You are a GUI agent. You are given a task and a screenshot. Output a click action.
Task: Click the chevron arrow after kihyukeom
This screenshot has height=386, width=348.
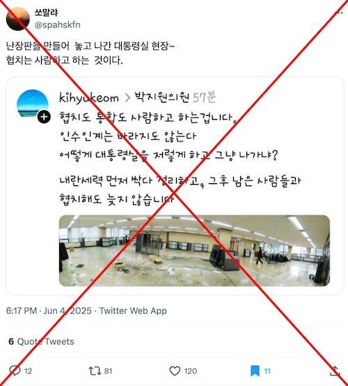tap(127, 98)
